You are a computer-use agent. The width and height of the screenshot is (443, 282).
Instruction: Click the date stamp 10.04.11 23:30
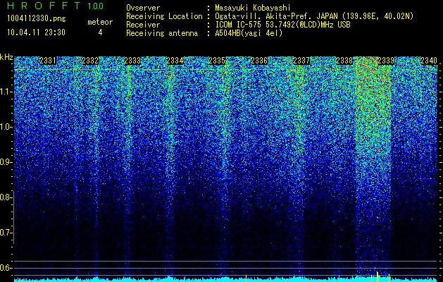pos(36,32)
